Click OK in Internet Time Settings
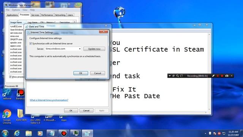 [x=80, y=73]
